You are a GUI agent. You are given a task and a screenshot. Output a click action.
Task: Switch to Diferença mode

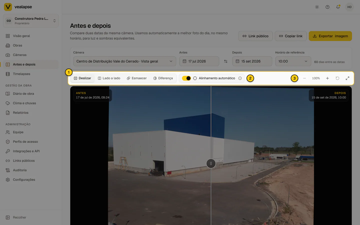[163, 78]
